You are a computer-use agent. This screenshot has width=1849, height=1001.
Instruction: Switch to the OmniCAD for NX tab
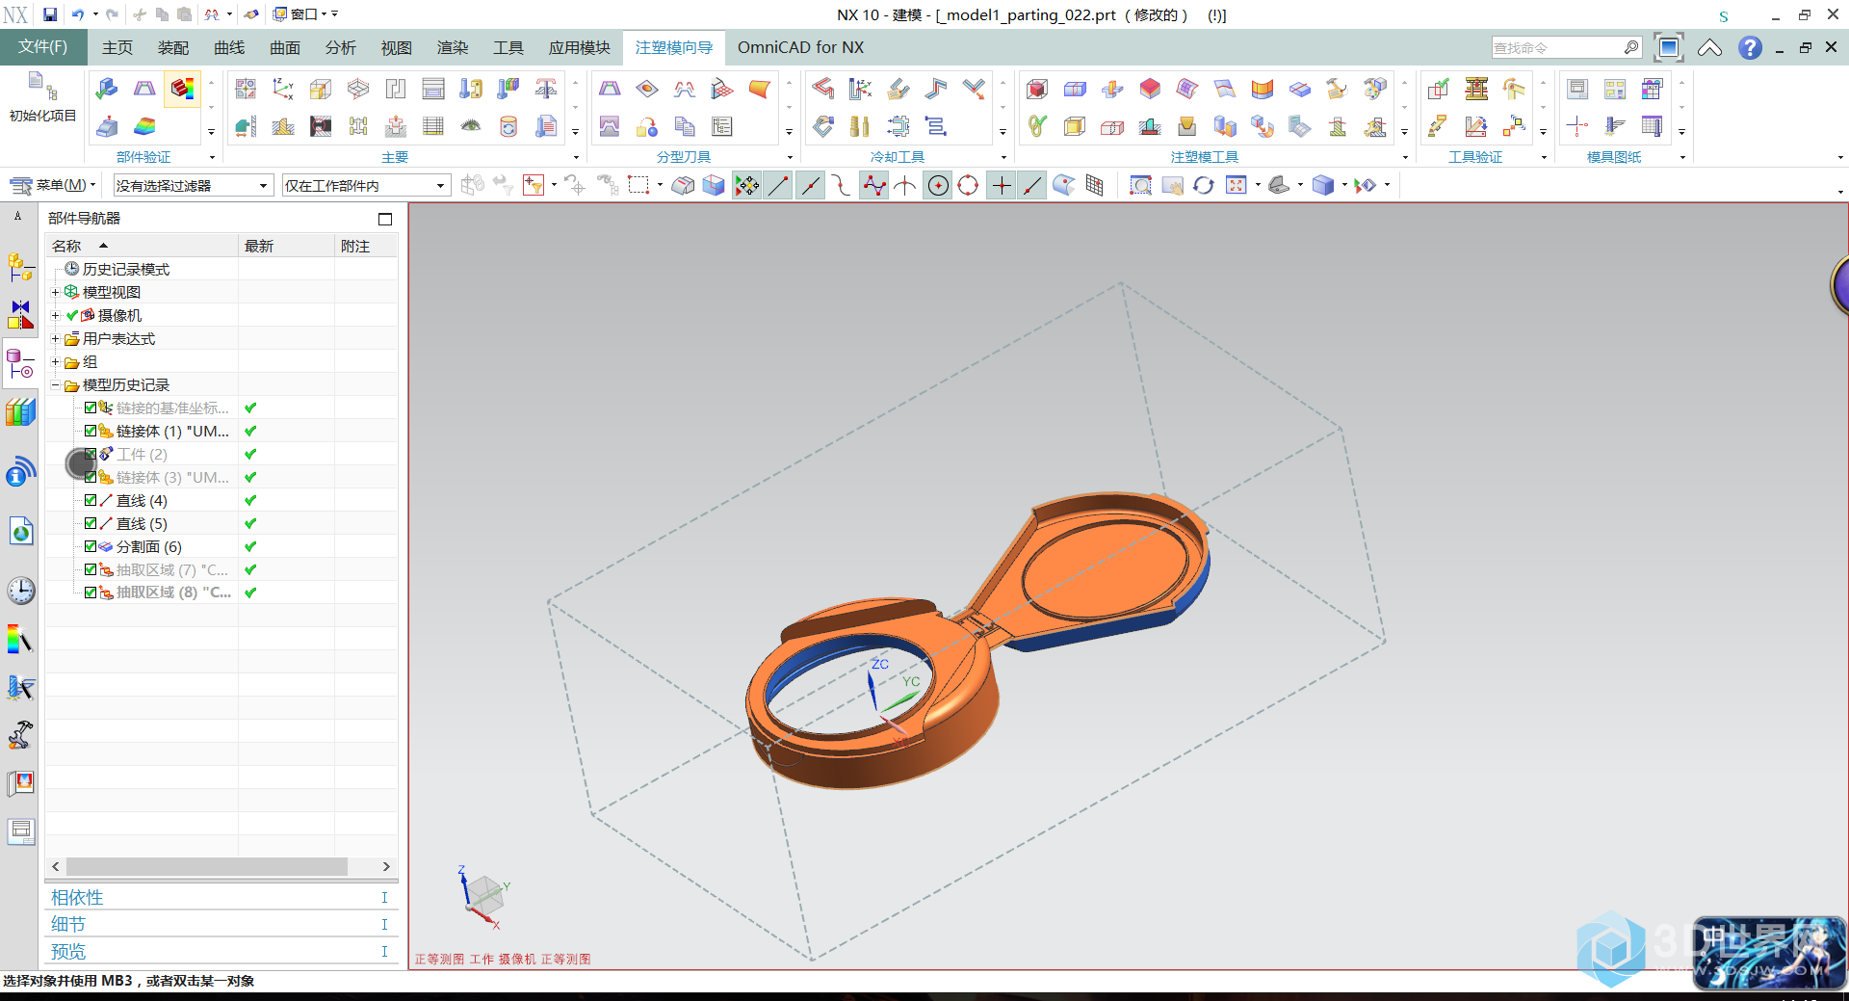coord(800,47)
